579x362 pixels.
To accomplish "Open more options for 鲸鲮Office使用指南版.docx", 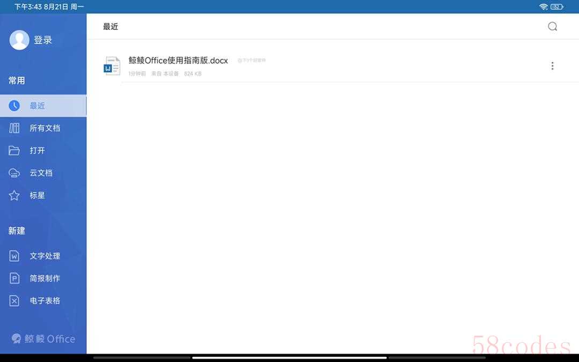I will [x=552, y=66].
